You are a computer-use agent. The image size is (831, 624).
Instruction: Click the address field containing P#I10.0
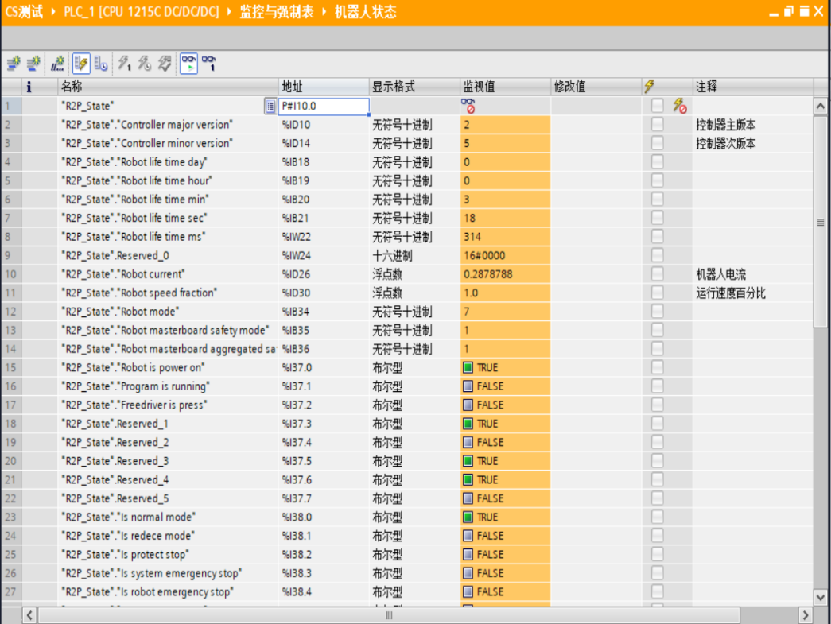322,106
